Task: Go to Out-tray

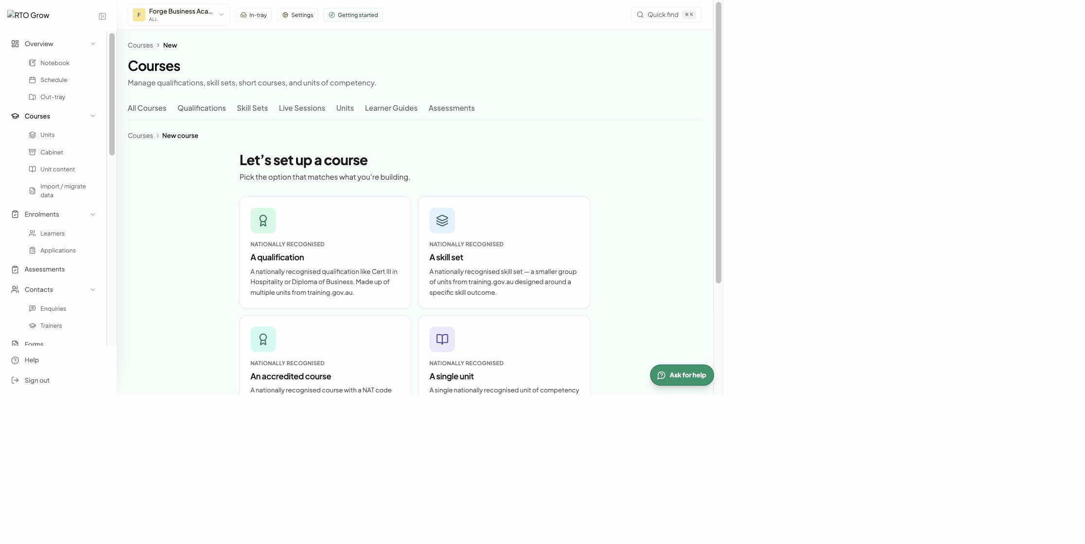Action: (x=52, y=97)
